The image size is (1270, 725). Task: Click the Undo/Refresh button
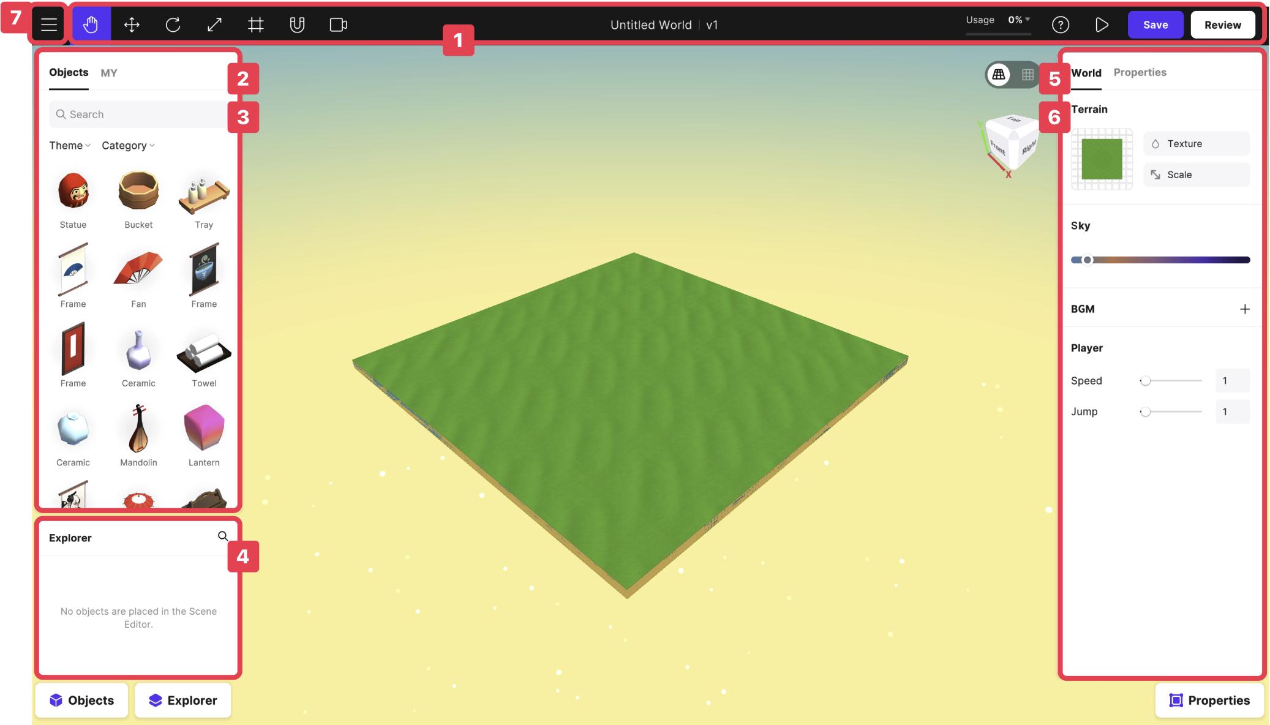click(172, 23)
